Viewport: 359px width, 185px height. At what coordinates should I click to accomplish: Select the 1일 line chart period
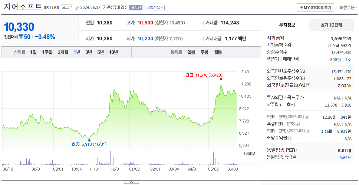coord(33,52)
